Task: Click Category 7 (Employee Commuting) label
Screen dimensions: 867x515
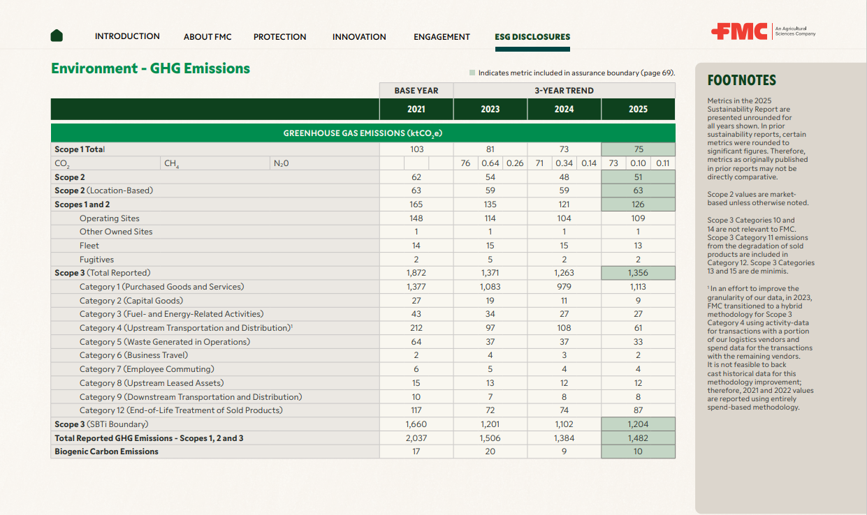Action: tap(147, 369)
